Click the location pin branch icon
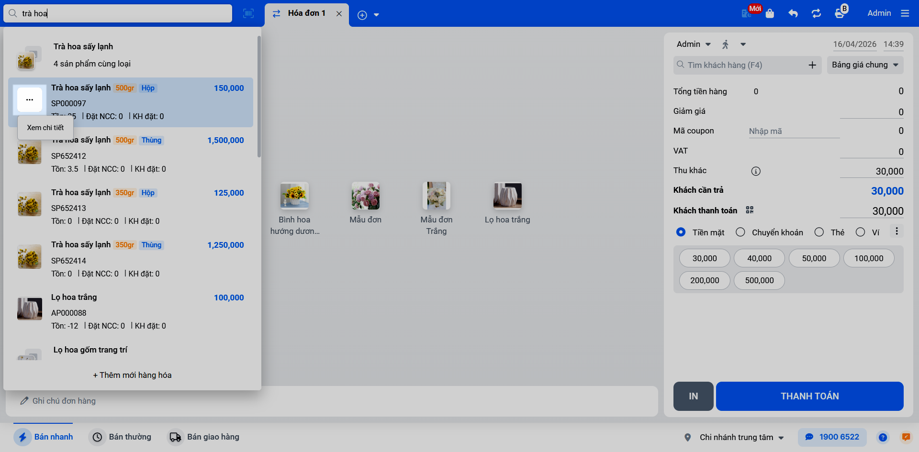The image size is (919, 452). [x=688, y=437]
